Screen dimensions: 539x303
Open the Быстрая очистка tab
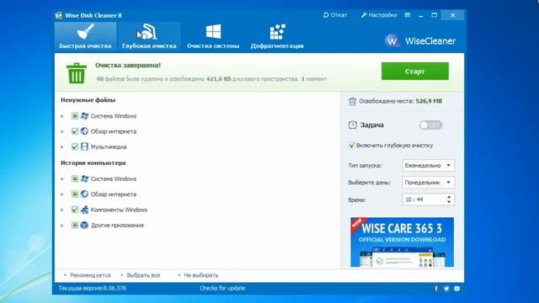pyautogui.click(x=85, y=37)
